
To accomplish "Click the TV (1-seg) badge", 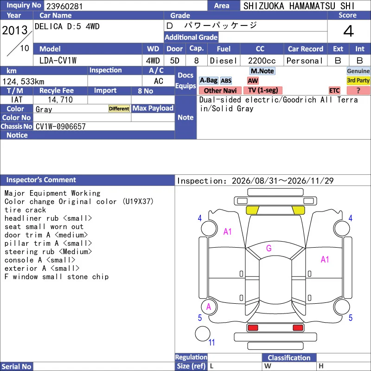I will (x=262, y=90).
